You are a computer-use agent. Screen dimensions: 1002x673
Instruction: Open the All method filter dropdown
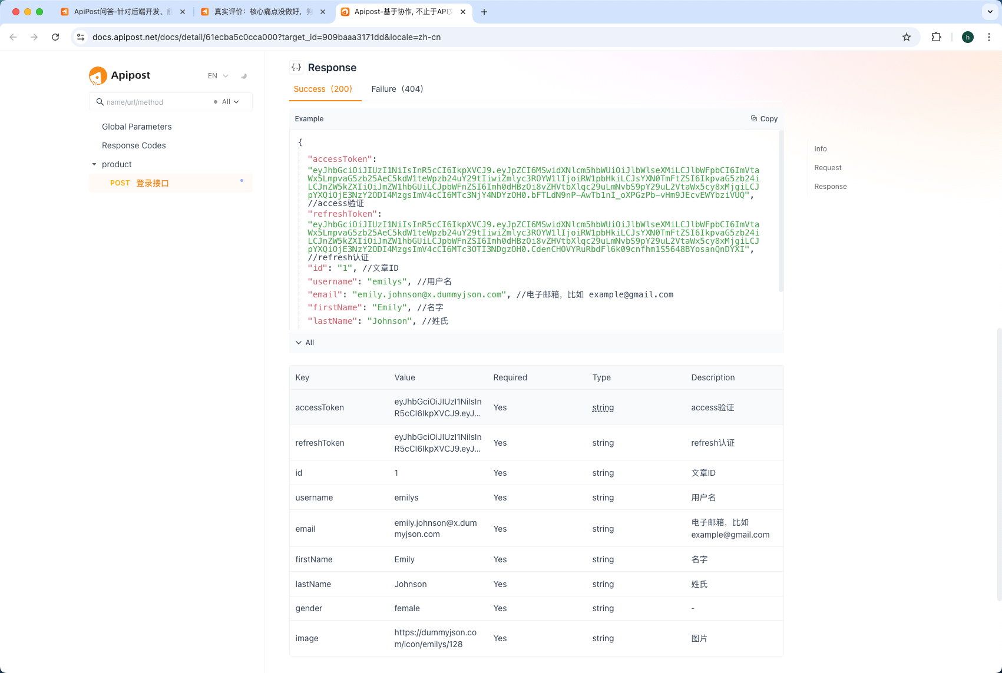[230, 102]
